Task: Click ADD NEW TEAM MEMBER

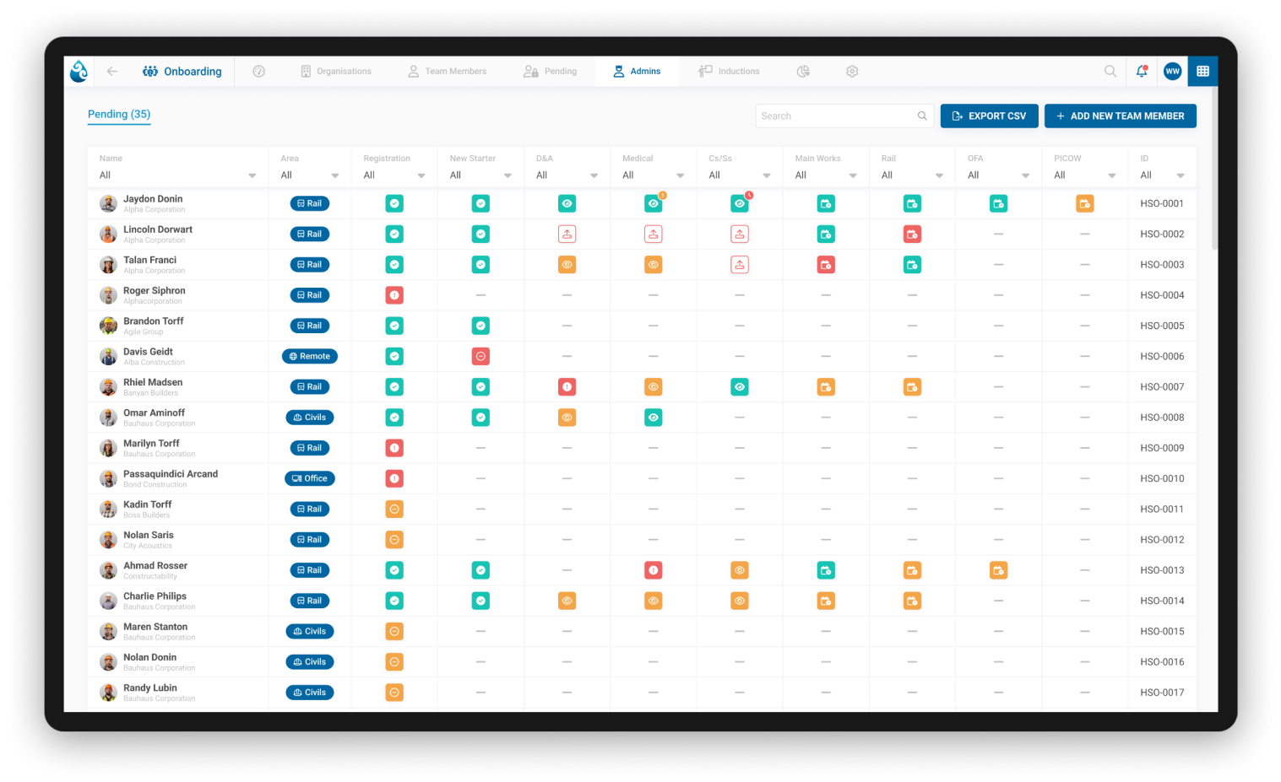Action: click(x=1120, y=116)
